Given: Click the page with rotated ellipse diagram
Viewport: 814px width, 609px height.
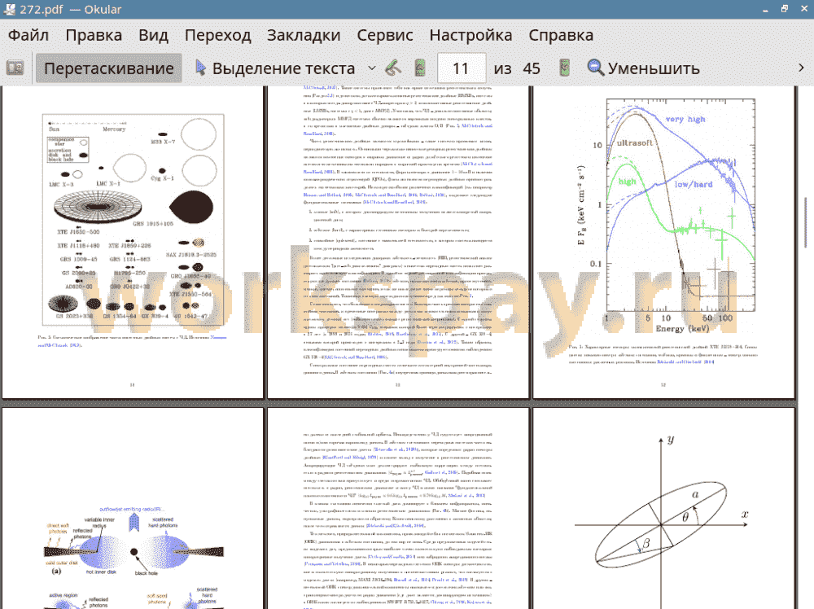Looking at the screenshot, I should coord(664,508).
